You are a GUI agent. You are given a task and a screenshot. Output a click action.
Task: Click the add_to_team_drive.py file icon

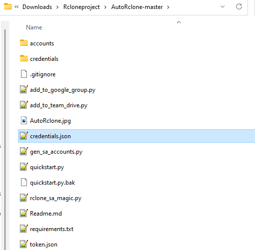coord(24,105)
